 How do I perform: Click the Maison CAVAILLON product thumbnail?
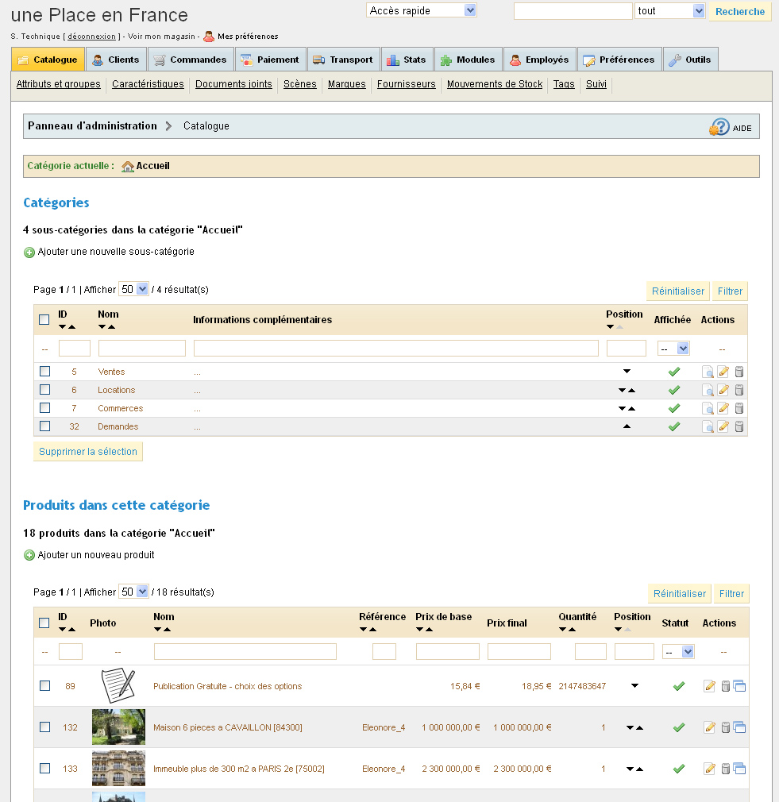click(x=118, y=727)
